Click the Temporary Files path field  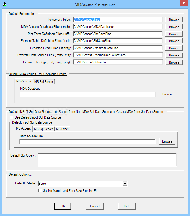[118, 20]
